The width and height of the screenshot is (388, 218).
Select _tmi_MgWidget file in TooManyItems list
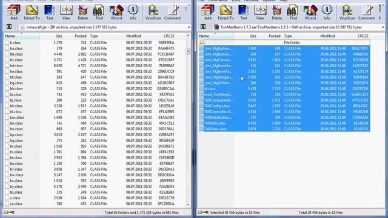point(284,77)
